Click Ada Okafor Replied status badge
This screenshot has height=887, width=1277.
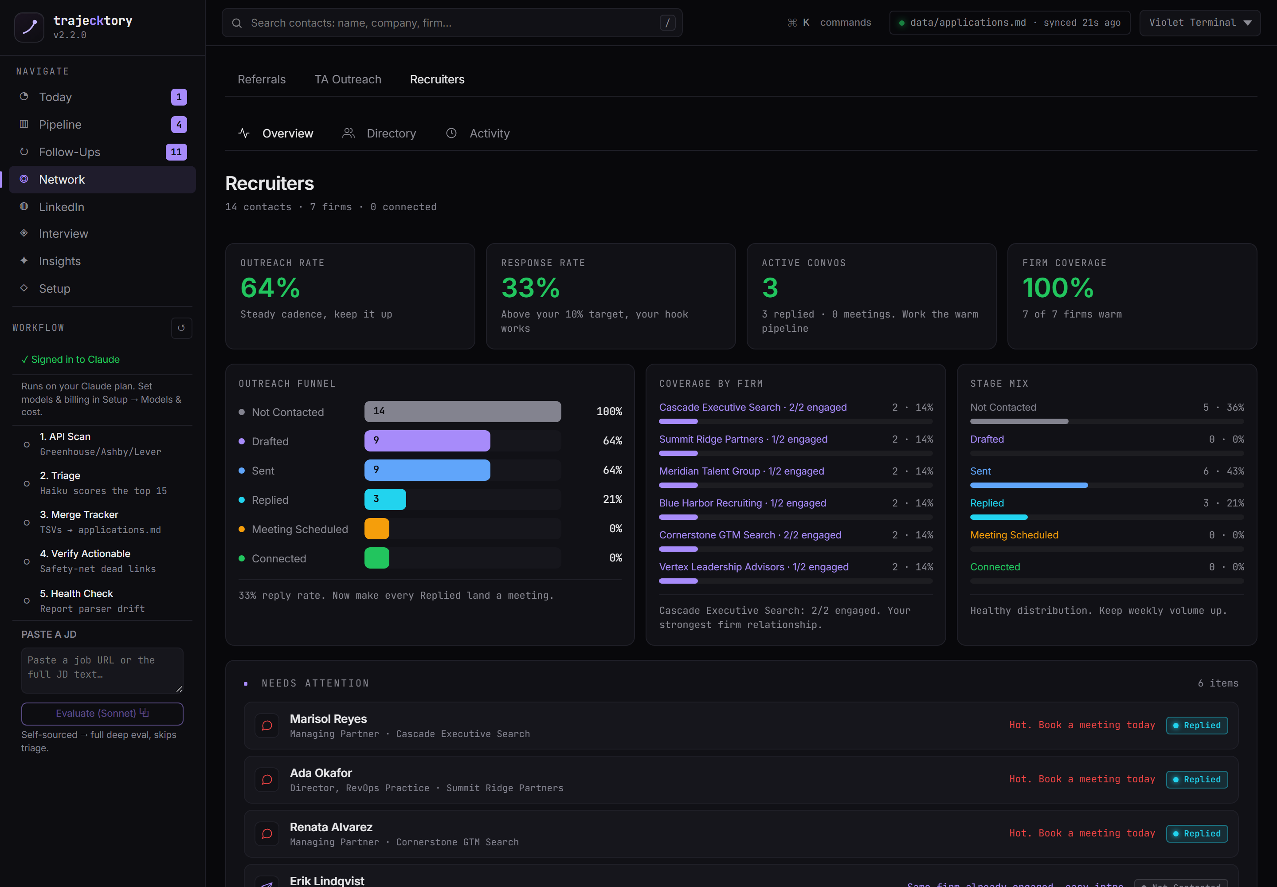point(1197,780)
